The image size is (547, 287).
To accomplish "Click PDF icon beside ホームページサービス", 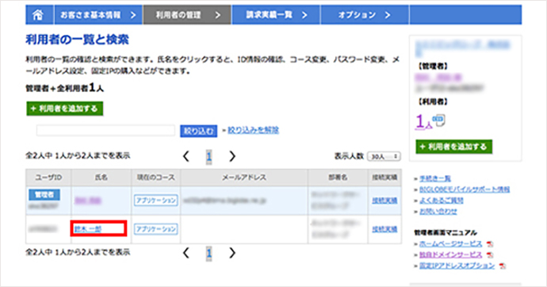I will 490,244.
